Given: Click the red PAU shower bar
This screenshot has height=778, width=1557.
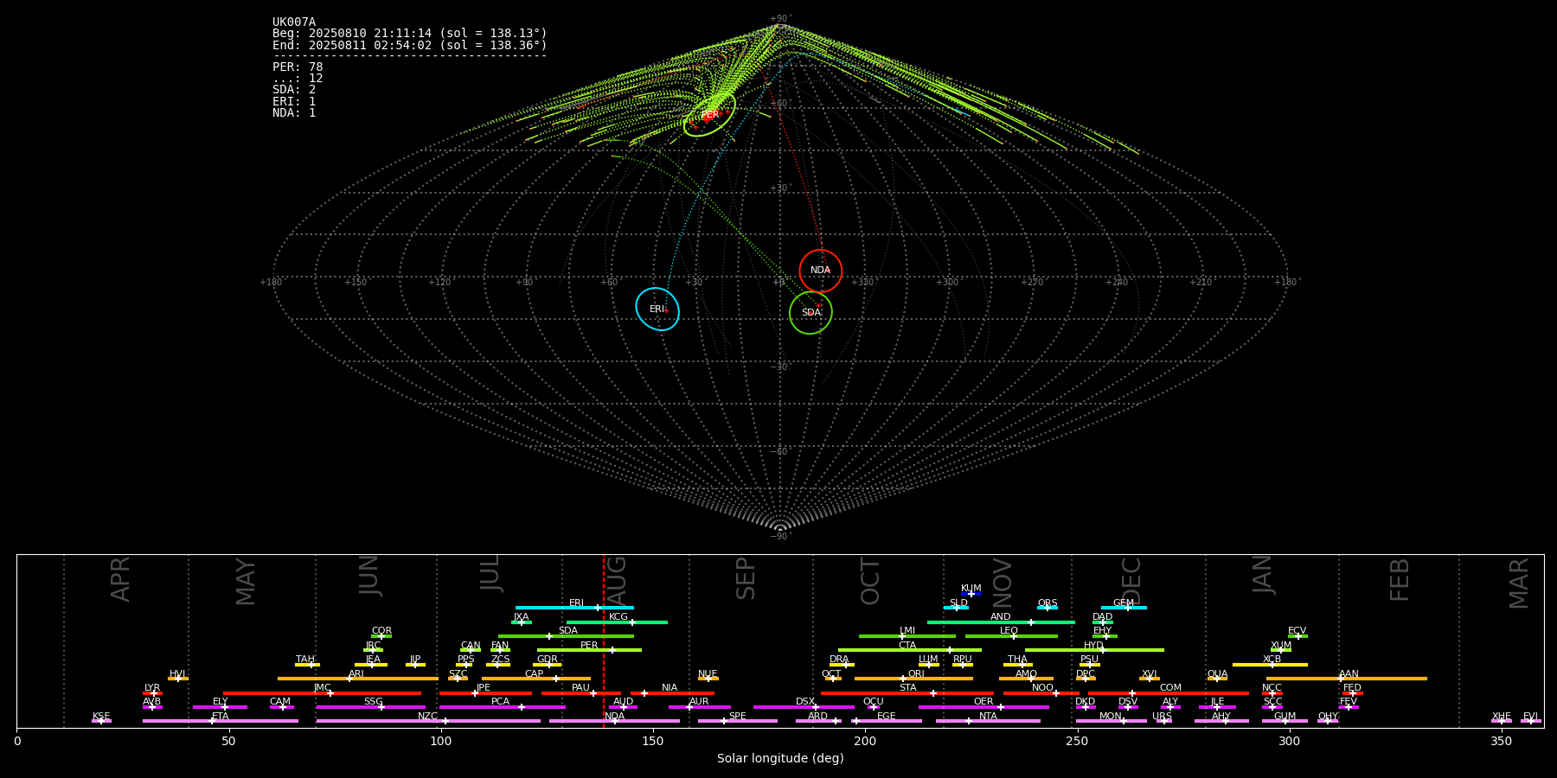Looking at the screenshot, I should [581, 692].
